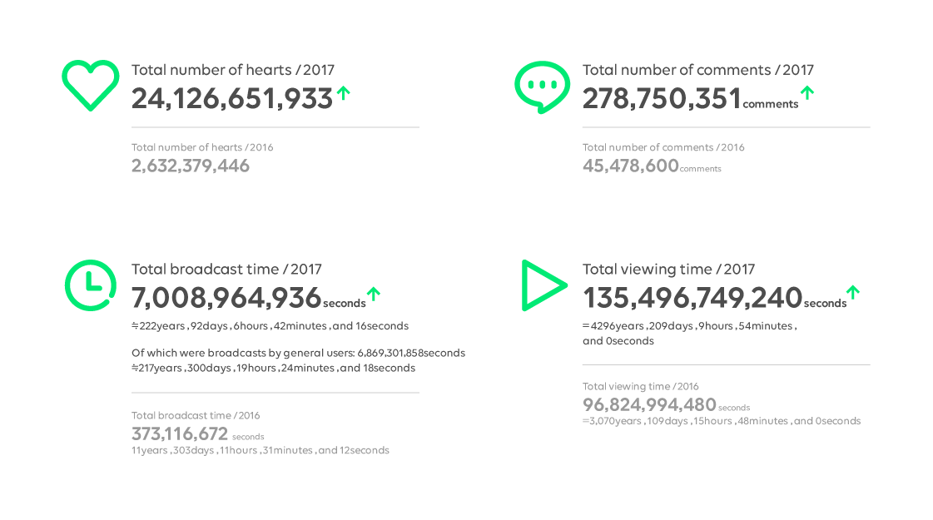The image size is (933, 520).
Task: Click the up arrow beside viewing seconds
Action: tap(852, 292)
